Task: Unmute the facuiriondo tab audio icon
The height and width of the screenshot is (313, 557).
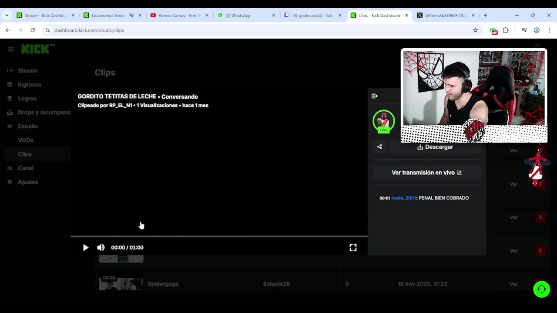Action: [131, 15]
